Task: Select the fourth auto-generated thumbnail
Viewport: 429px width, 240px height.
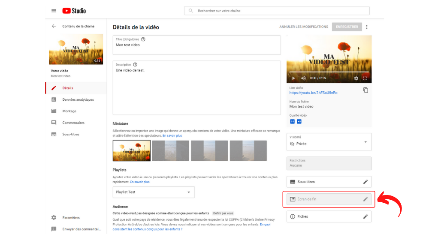Action: 248,150
